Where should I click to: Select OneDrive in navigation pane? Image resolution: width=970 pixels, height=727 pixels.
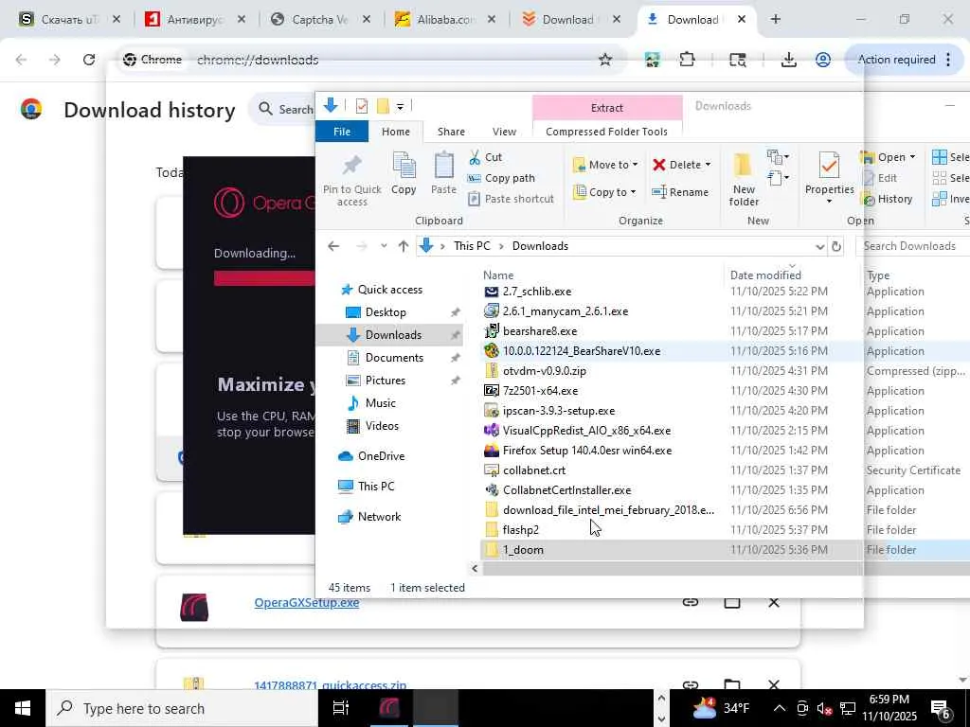click(381, 456)
